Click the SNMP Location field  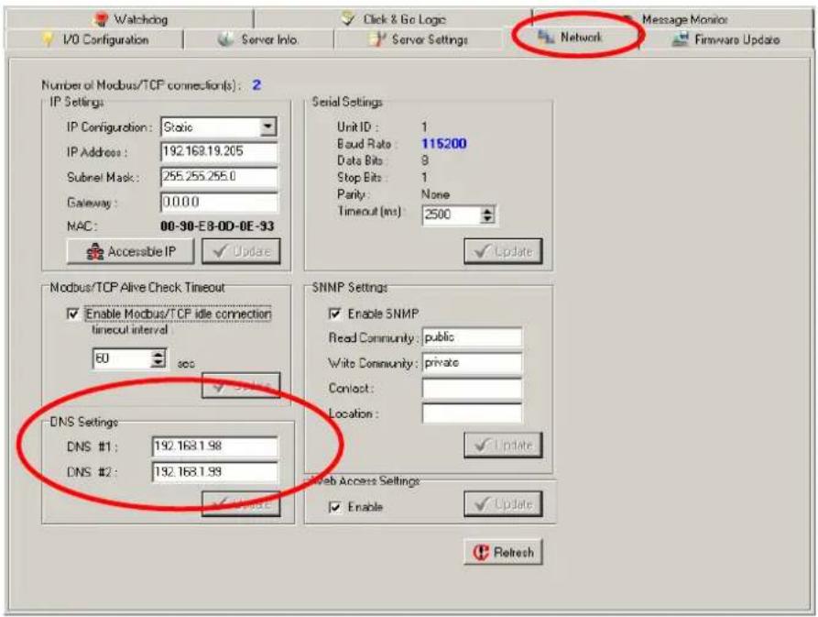[x=472, y=413]
